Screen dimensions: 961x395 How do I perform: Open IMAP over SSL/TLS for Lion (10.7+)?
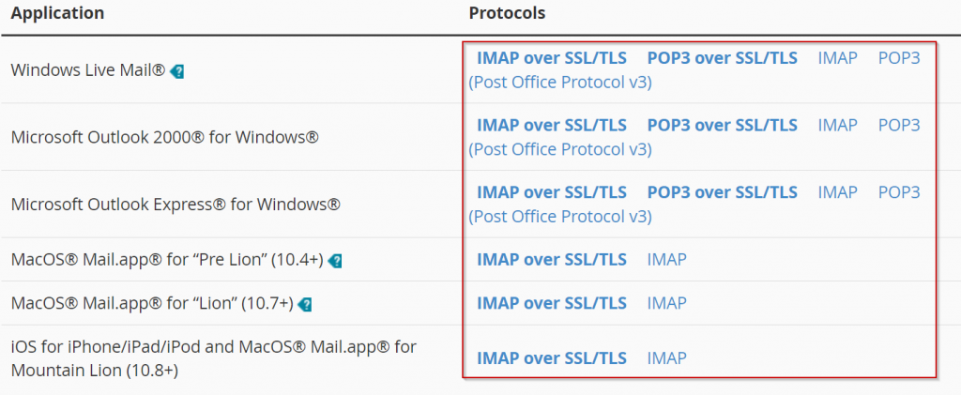(552, 303)
